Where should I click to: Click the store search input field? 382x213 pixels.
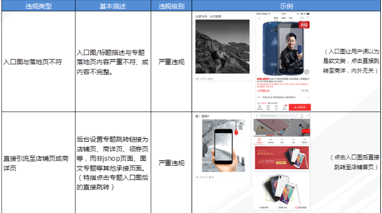click(278, 116)
